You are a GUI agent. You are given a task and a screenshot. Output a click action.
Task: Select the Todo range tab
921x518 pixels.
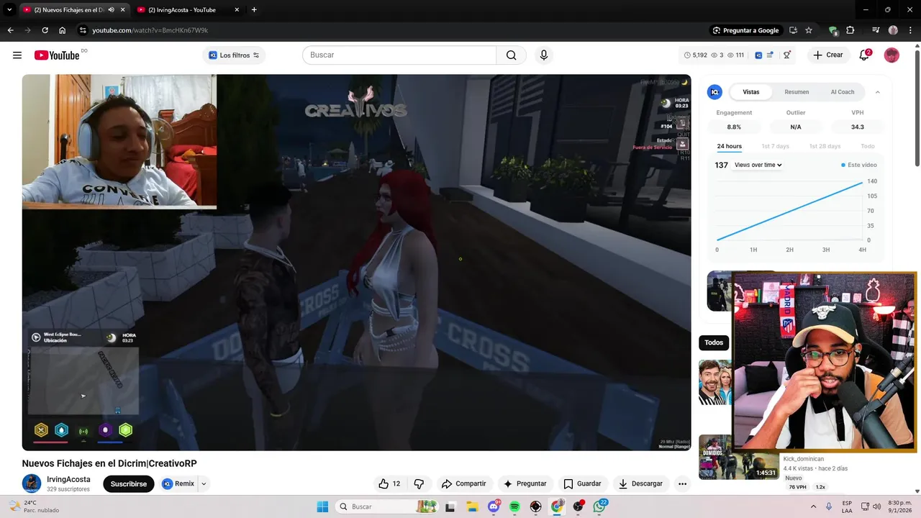pyautogui.click(x=868, y=146)
